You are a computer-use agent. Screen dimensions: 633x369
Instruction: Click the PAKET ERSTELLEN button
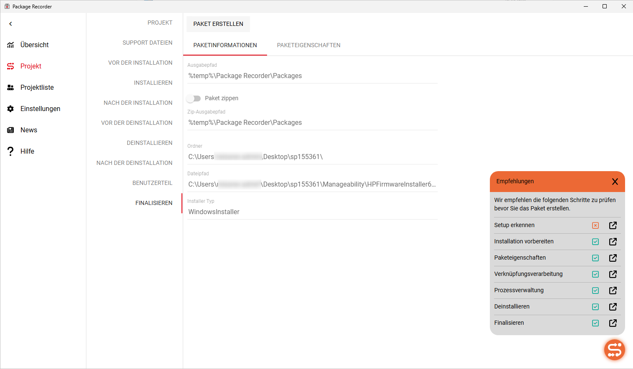click(218, 24)
